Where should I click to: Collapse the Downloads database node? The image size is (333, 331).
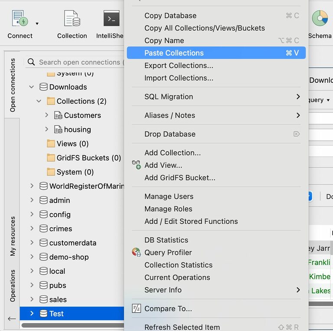click(32, 87)
